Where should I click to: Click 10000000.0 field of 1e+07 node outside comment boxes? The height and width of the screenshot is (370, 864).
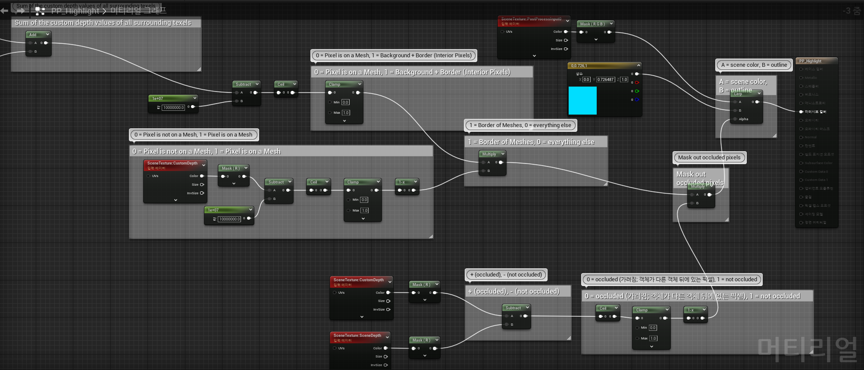pyautogui.click(x=173, y=107)
